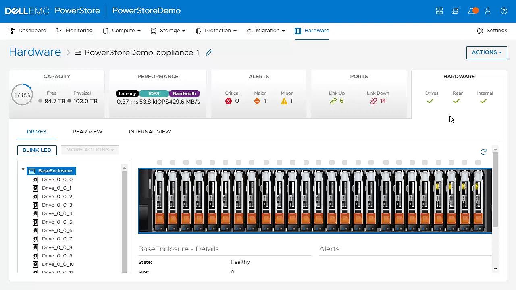The width and height of the screenshot is (516, 290).
Task: Toggle the Bandwidth performance pill
Action: pos(184,93)
